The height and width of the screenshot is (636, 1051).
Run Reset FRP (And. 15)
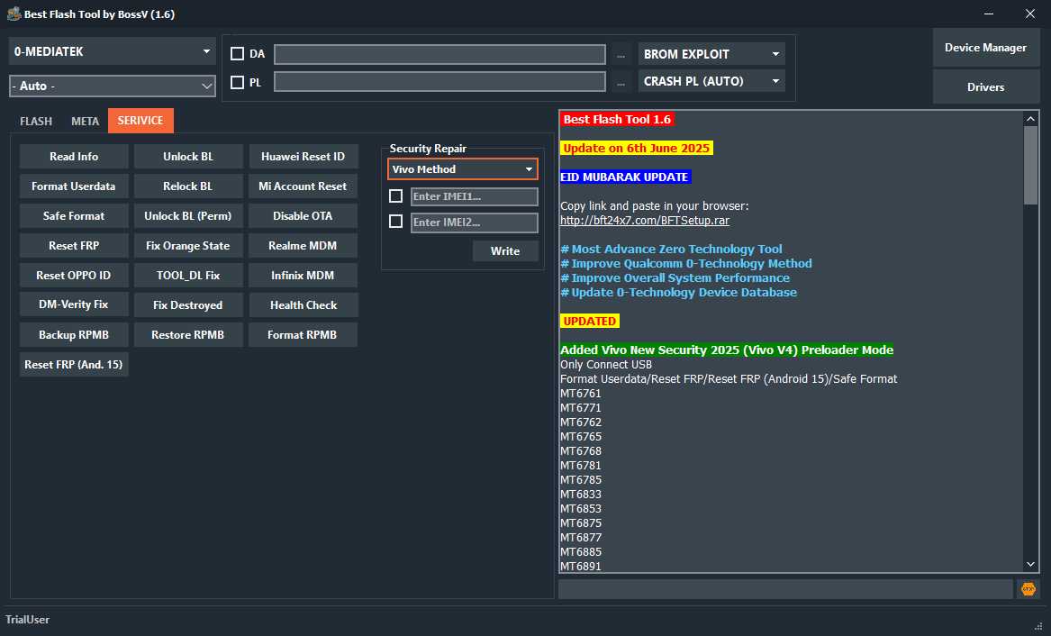tap(73, 364)
